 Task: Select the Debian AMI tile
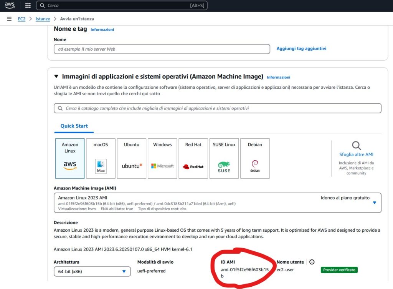255,158
